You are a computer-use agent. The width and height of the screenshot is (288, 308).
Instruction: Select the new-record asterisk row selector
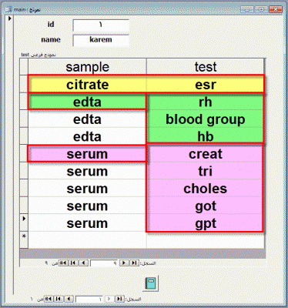pos(24,240)
